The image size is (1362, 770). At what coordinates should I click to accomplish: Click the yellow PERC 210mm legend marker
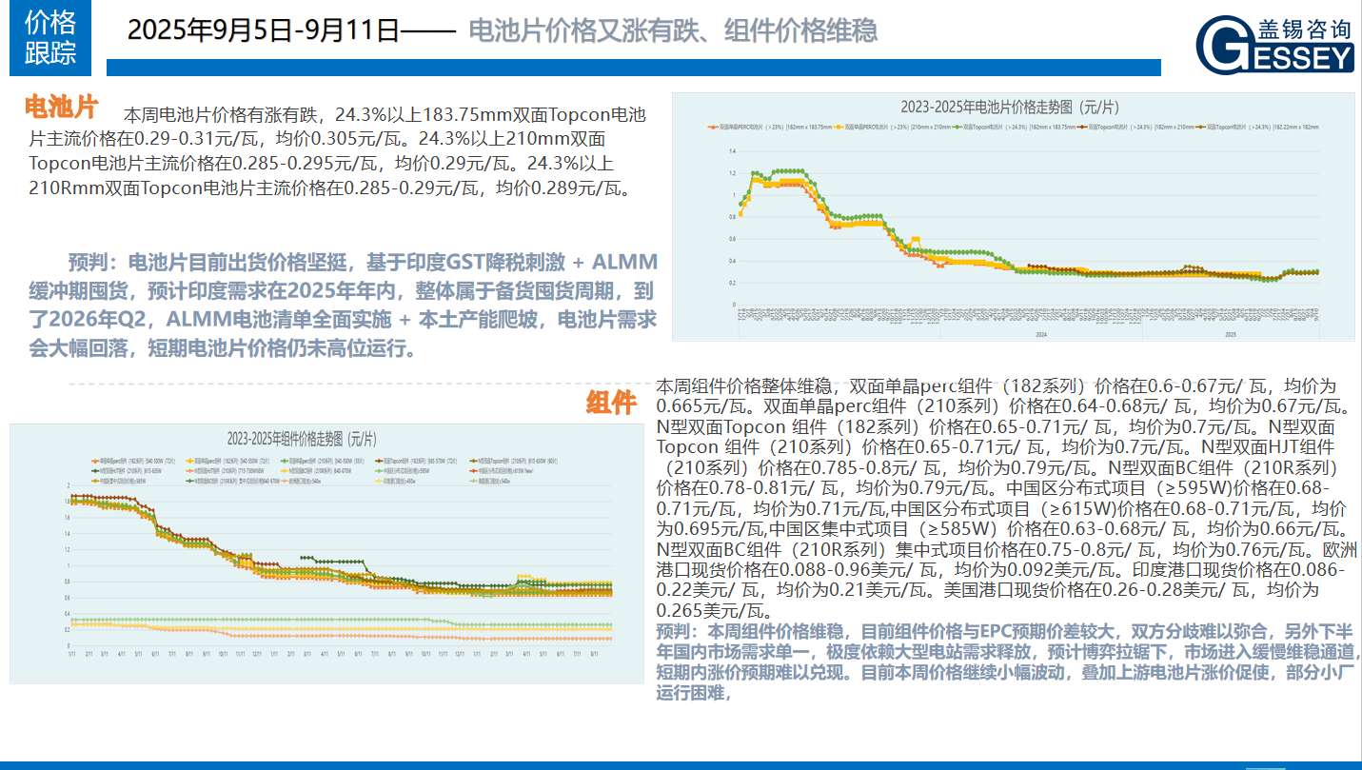click(x=838, y=127)
